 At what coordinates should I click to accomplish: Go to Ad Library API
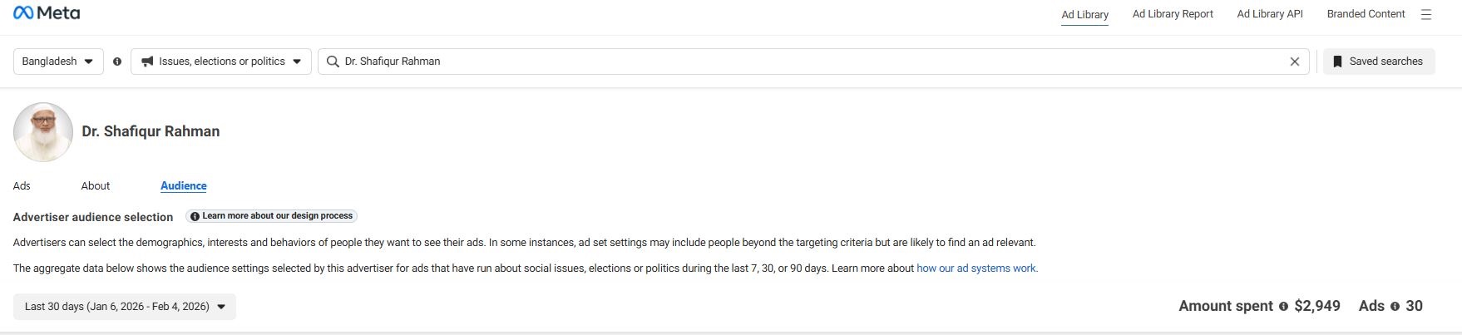[x=1270, y=14]
